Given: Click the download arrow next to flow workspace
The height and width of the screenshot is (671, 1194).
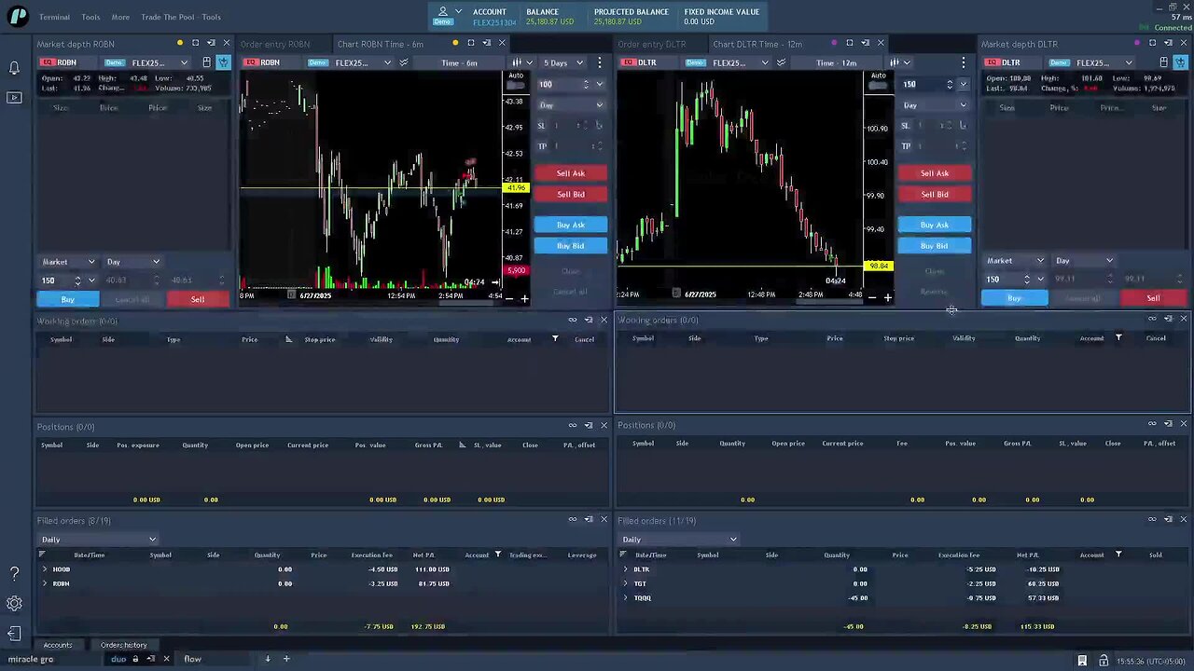Looking at the screenshot, I should tap(267, 659).
